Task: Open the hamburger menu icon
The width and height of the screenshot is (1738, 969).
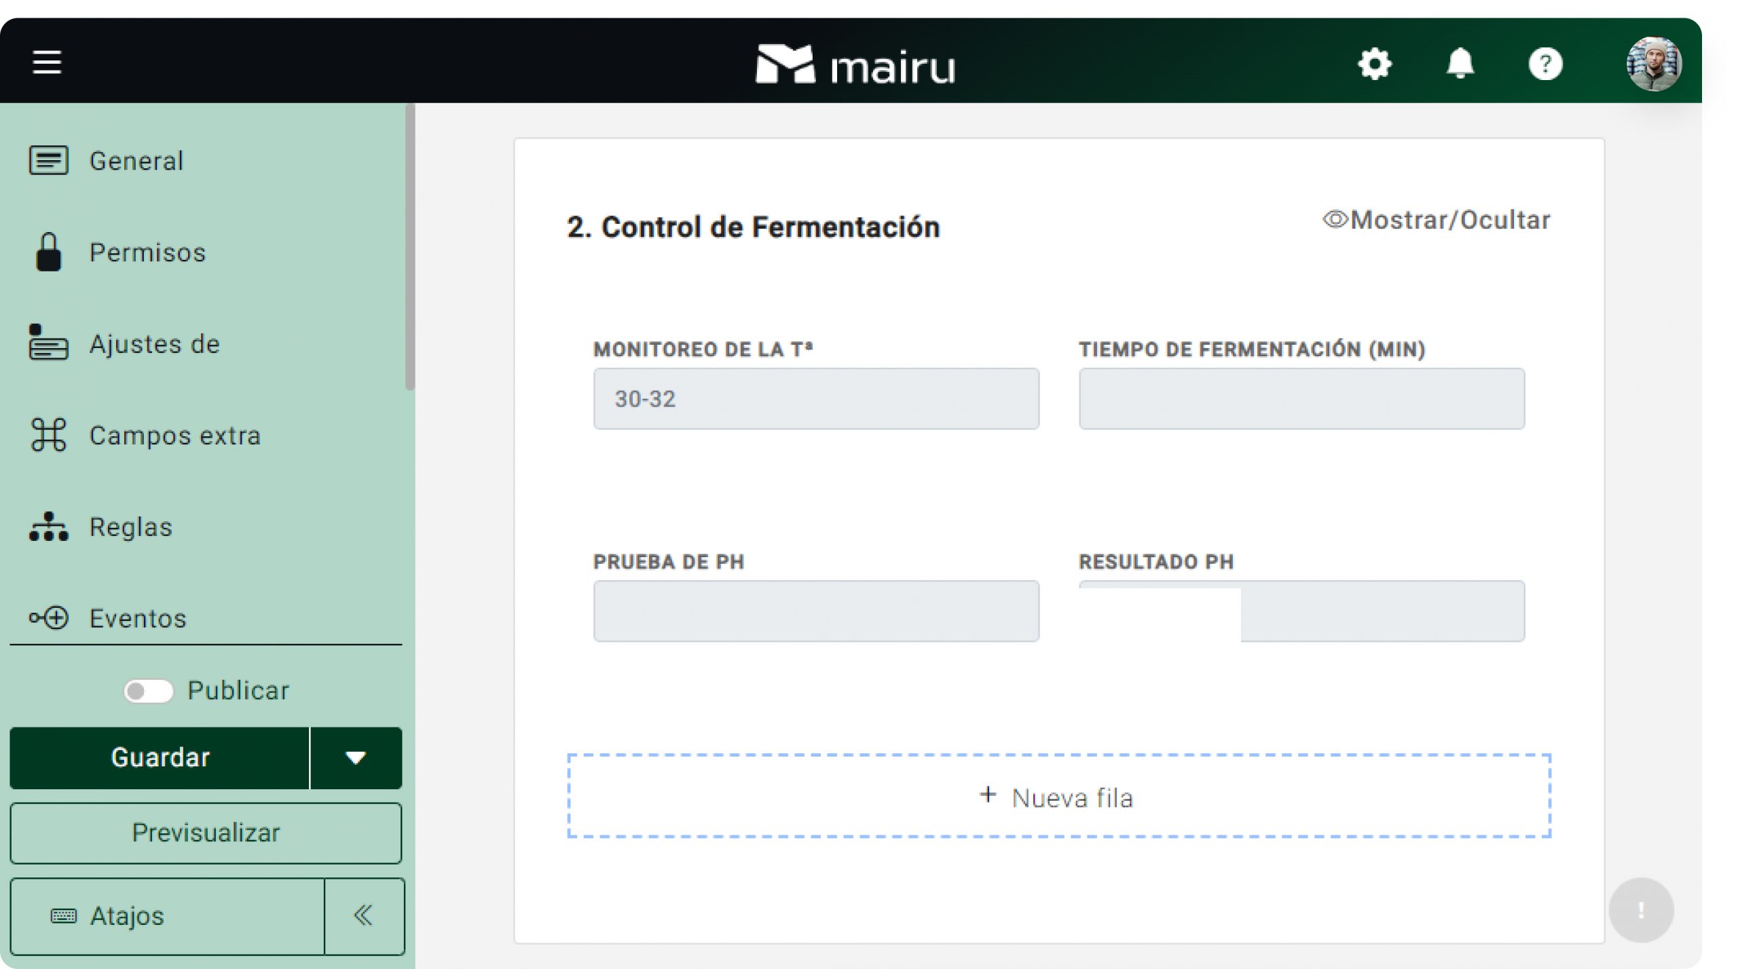Action: (x=47, y=62)
